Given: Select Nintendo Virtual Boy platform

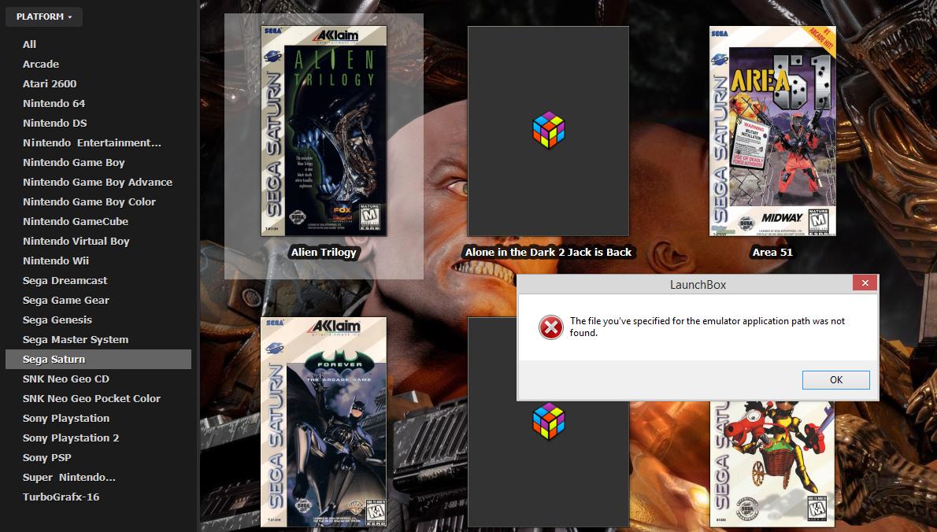Looking at the screenshot, I should pyautogui.click(x=76, y=242).
